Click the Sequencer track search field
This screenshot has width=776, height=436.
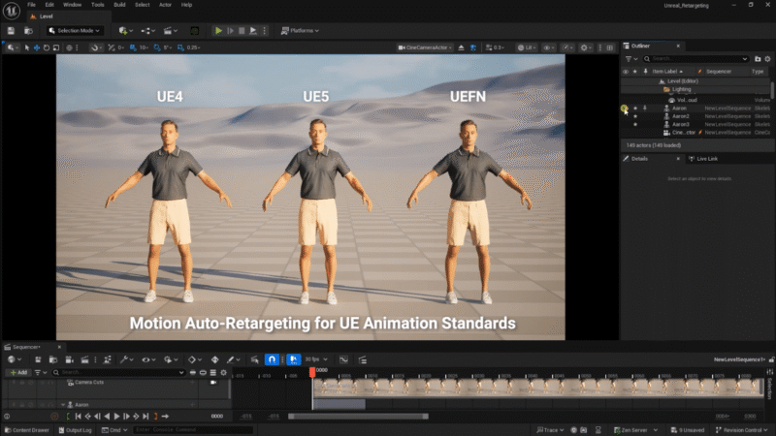pos(118,372)
